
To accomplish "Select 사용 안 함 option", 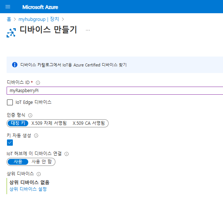I will pyautogui.click(x=41, y=162).
